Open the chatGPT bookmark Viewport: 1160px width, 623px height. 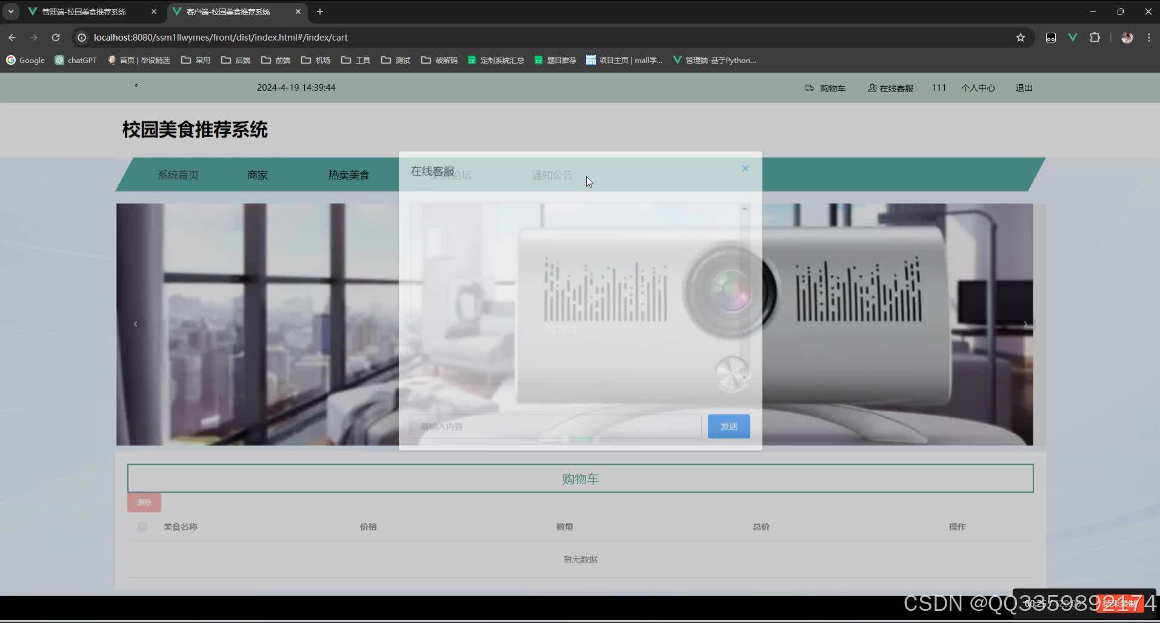[76, 60]
